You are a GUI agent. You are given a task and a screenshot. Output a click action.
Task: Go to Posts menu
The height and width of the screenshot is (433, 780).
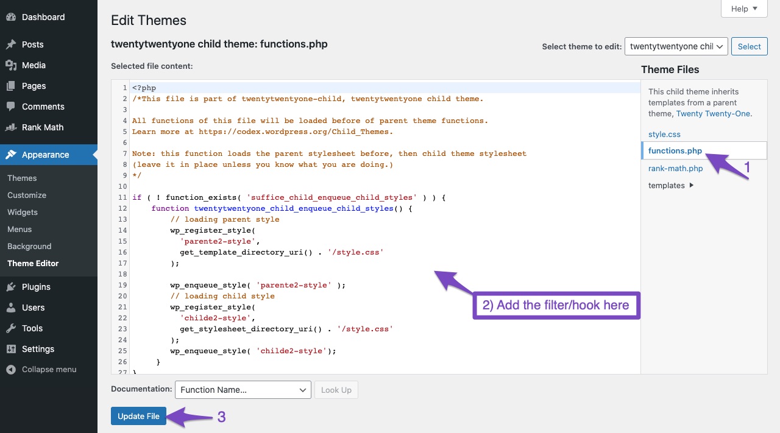pyautogui.click(x=33, y=44)
